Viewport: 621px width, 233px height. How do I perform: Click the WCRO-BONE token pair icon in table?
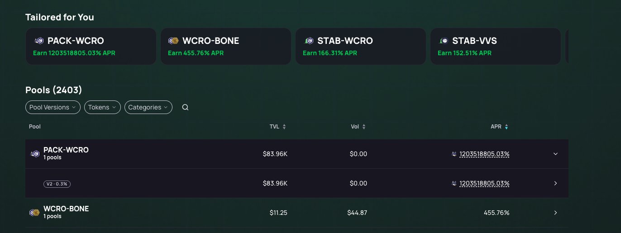pos(34,213)
